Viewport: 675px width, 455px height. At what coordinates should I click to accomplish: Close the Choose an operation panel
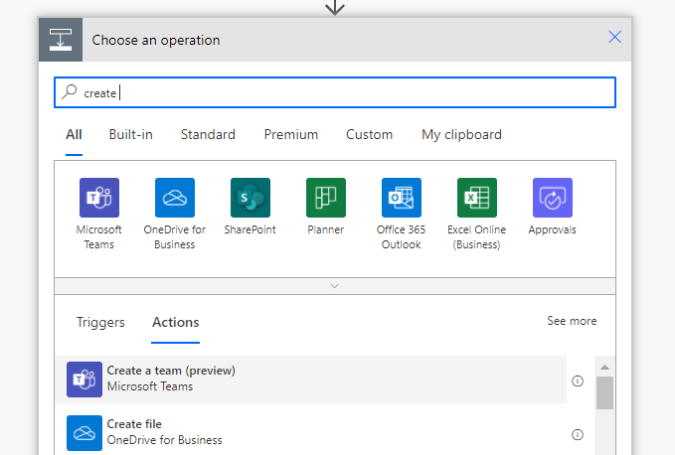coord(614,38)
